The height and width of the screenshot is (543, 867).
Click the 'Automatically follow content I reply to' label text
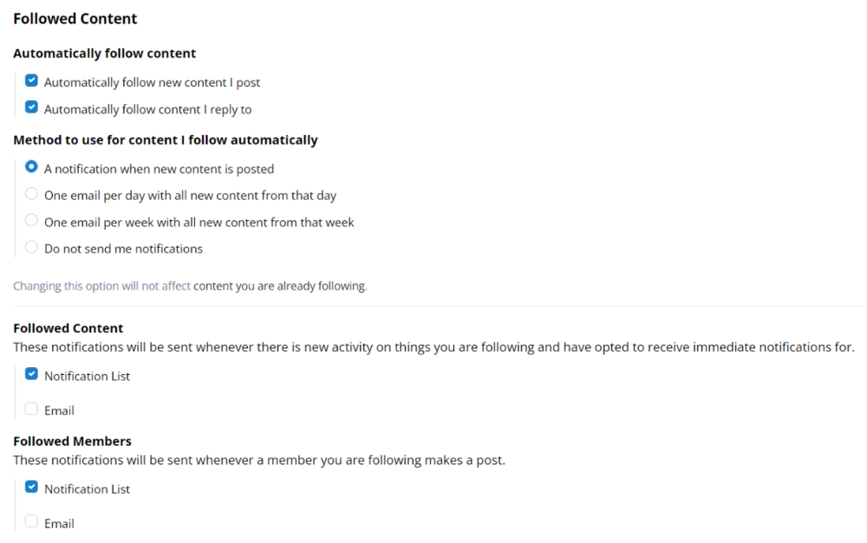147,109
